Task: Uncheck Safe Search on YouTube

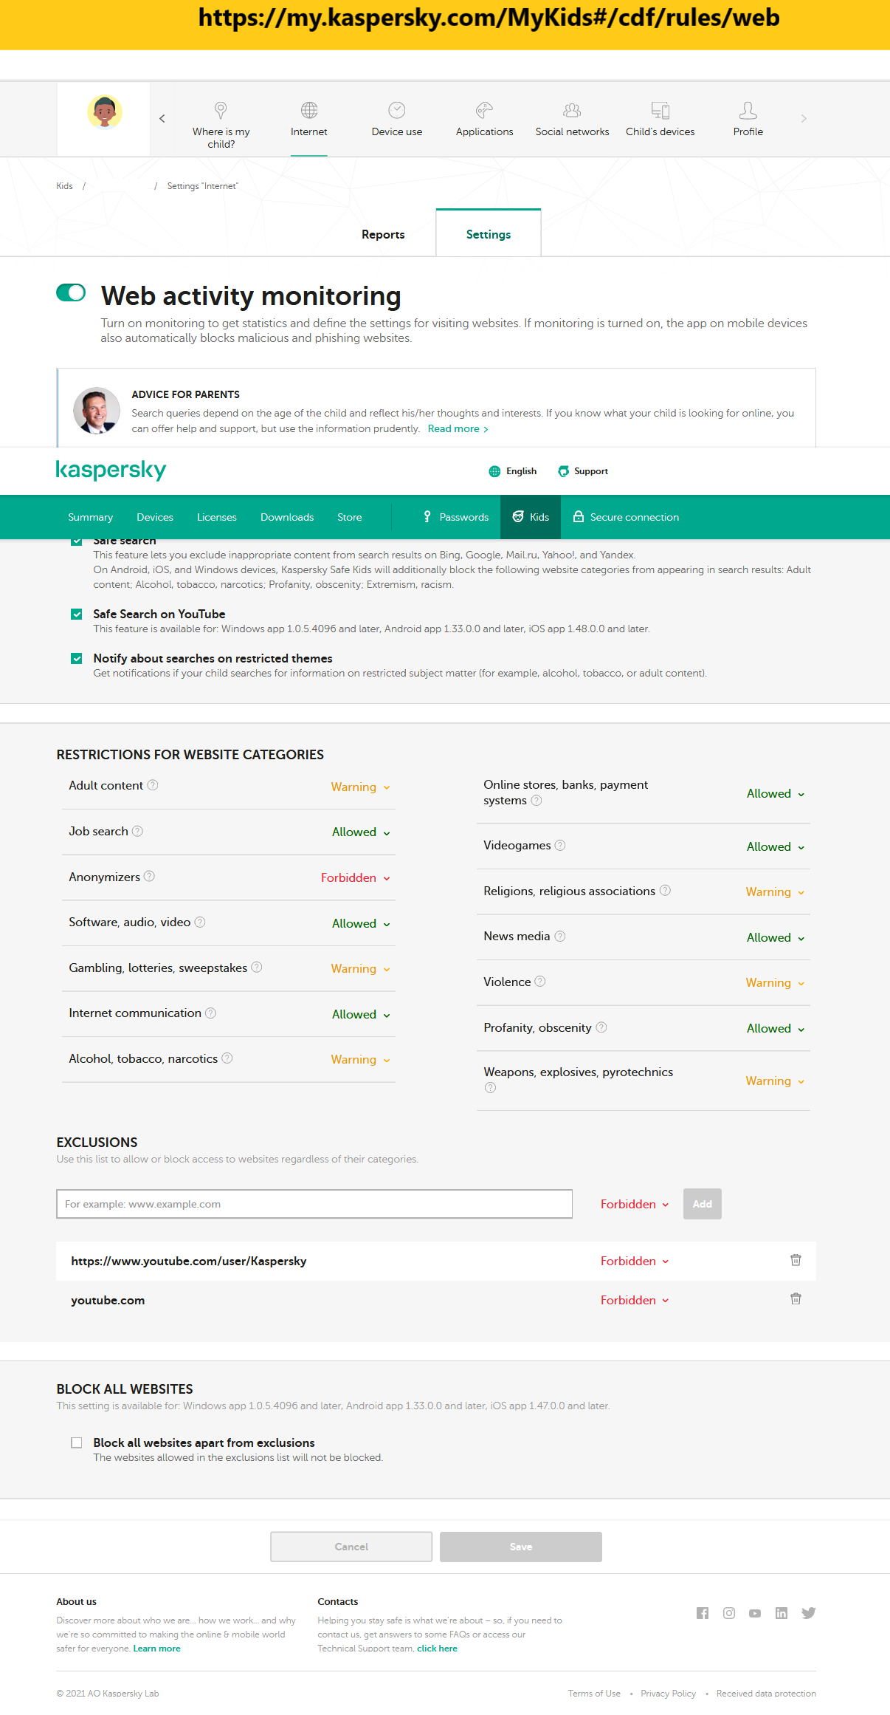Action: click(x=77, y=614)
